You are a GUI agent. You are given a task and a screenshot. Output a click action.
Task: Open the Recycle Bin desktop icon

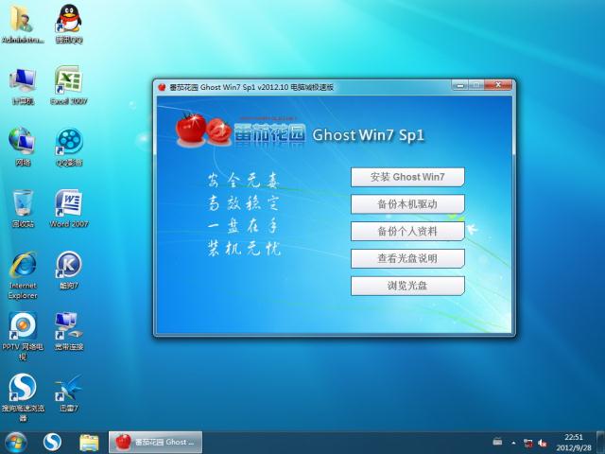(x=23, y=208)
